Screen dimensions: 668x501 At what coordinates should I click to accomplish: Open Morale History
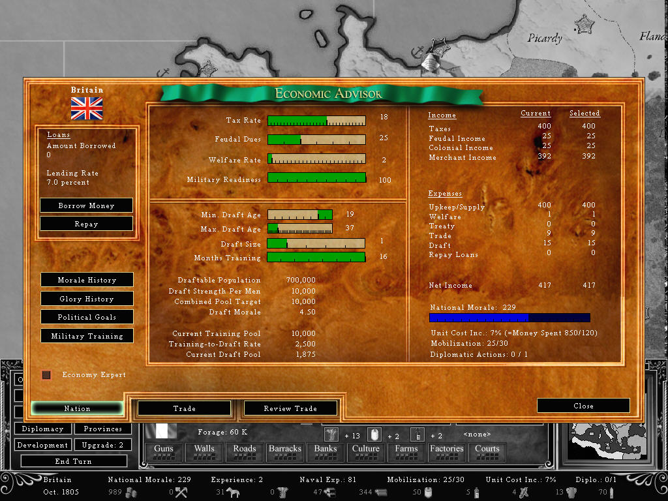[x=87, y=280]
